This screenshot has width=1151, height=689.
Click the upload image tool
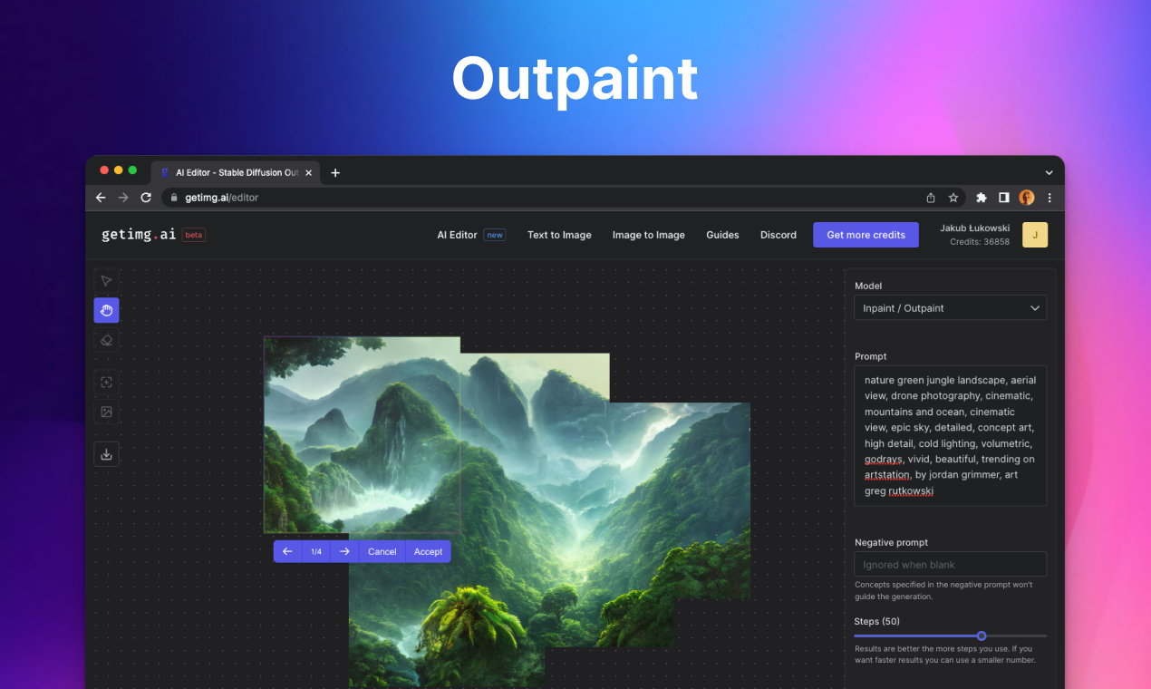[106, 412]
